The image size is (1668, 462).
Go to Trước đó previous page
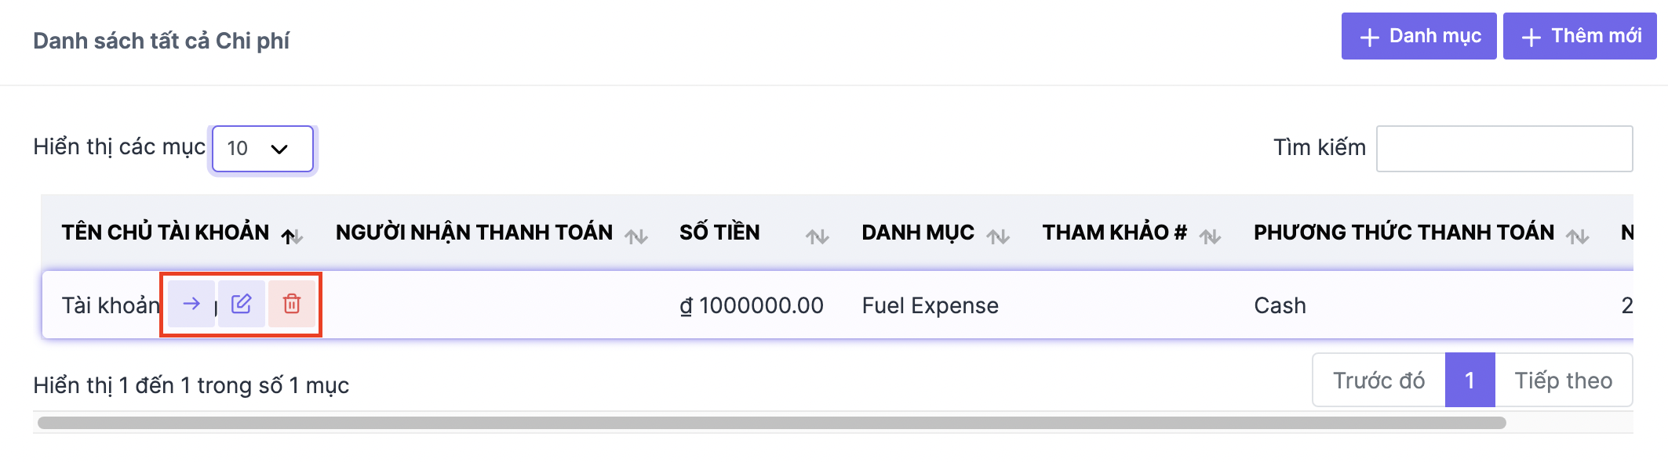click(1378, 381)
